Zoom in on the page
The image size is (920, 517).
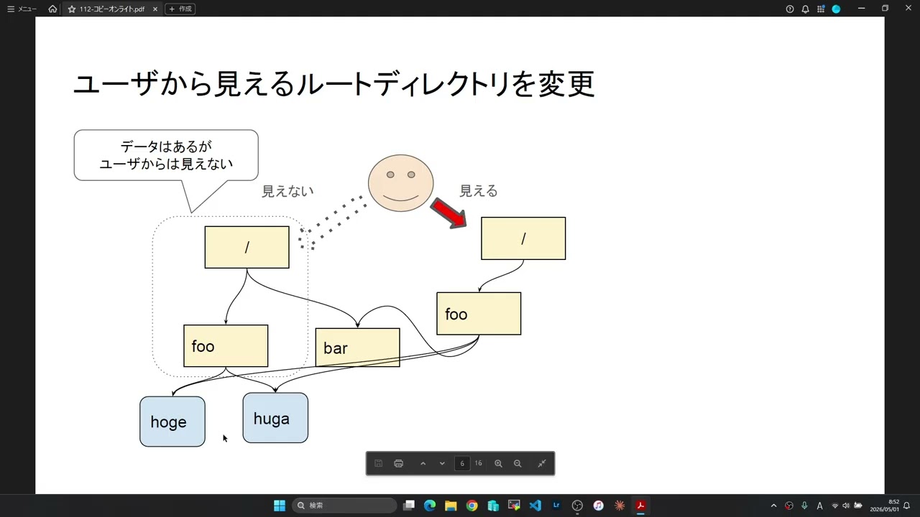[498, 463]
